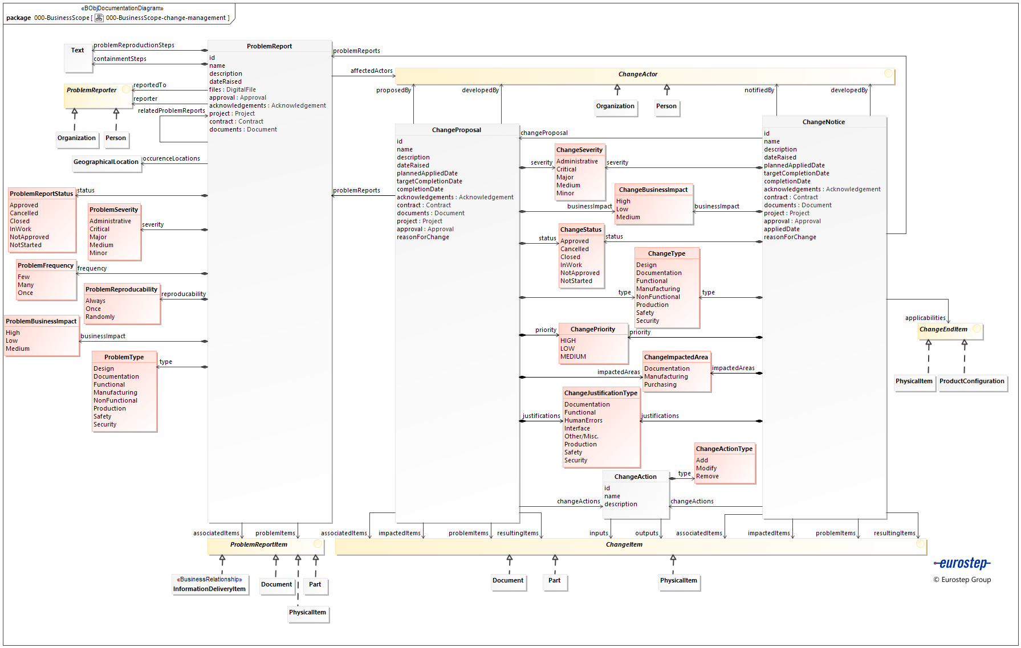Select the HIGH value in ChangePriority
The height and width of the screenshot is (648, 1021).
tap(568, 341)
